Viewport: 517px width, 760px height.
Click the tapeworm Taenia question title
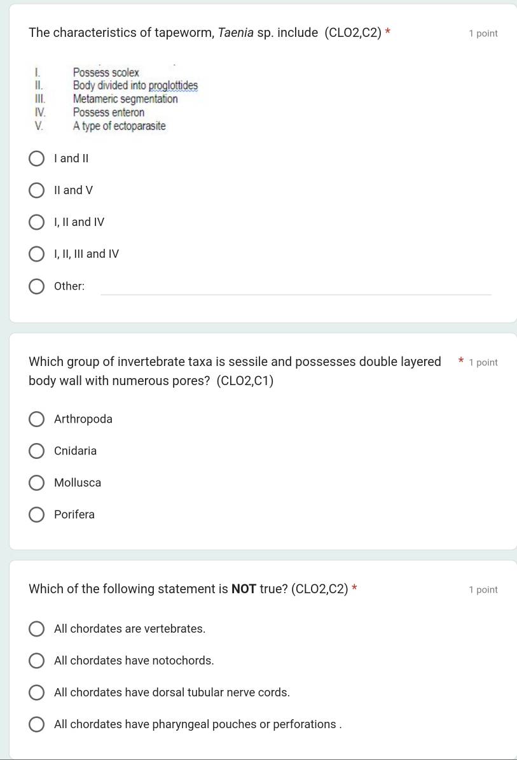coord(205,33)
